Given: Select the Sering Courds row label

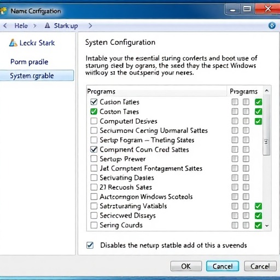Looking at the screenshot, I should pyautogui.click(x=121, y=225).
